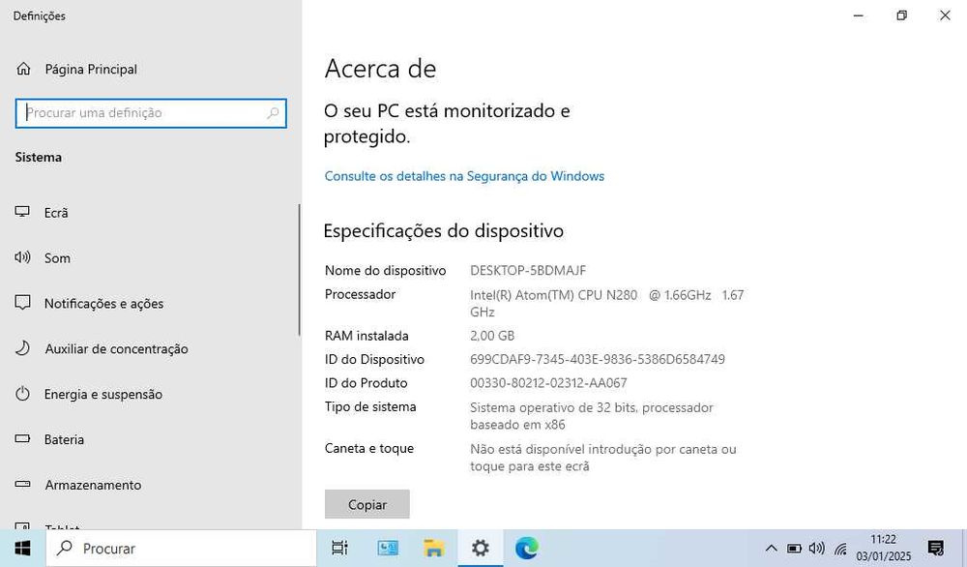Click product ID 00330-80212-02312-AA067
This screenshot has height=567, width=967.
(548, 382)
